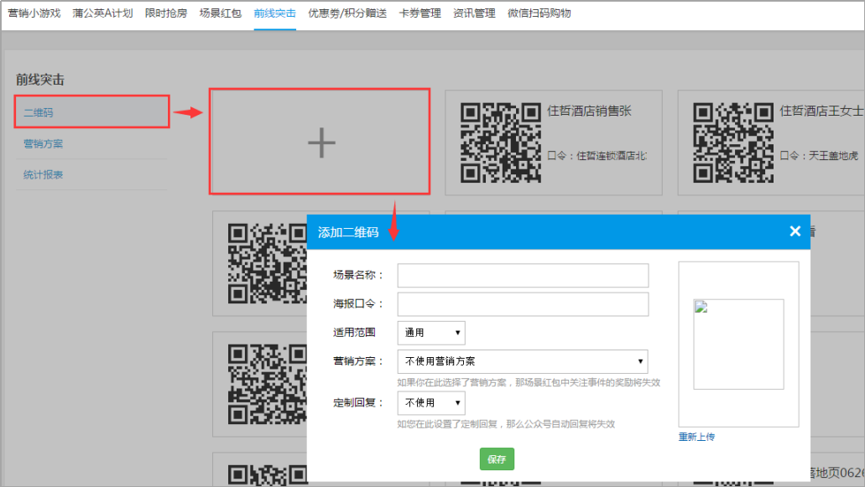This screenshot has width=865, height=487.
Task: Switch to 蒲公英A计划 tab
Action: pos(102,13)
